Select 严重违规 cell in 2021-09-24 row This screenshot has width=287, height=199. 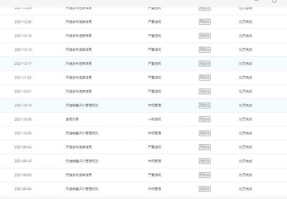(154, 147)
